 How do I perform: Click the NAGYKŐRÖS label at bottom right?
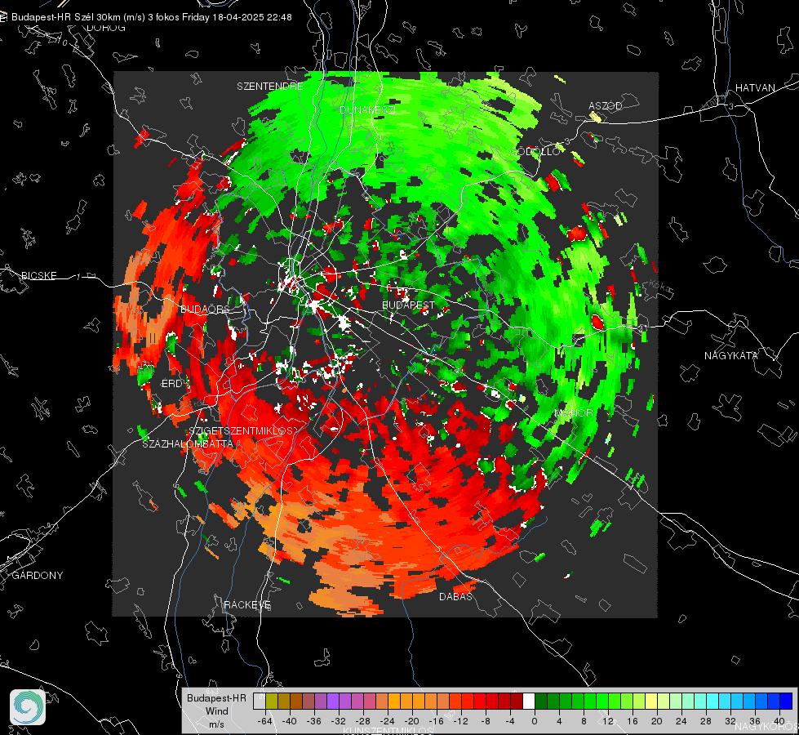point(767,726)
